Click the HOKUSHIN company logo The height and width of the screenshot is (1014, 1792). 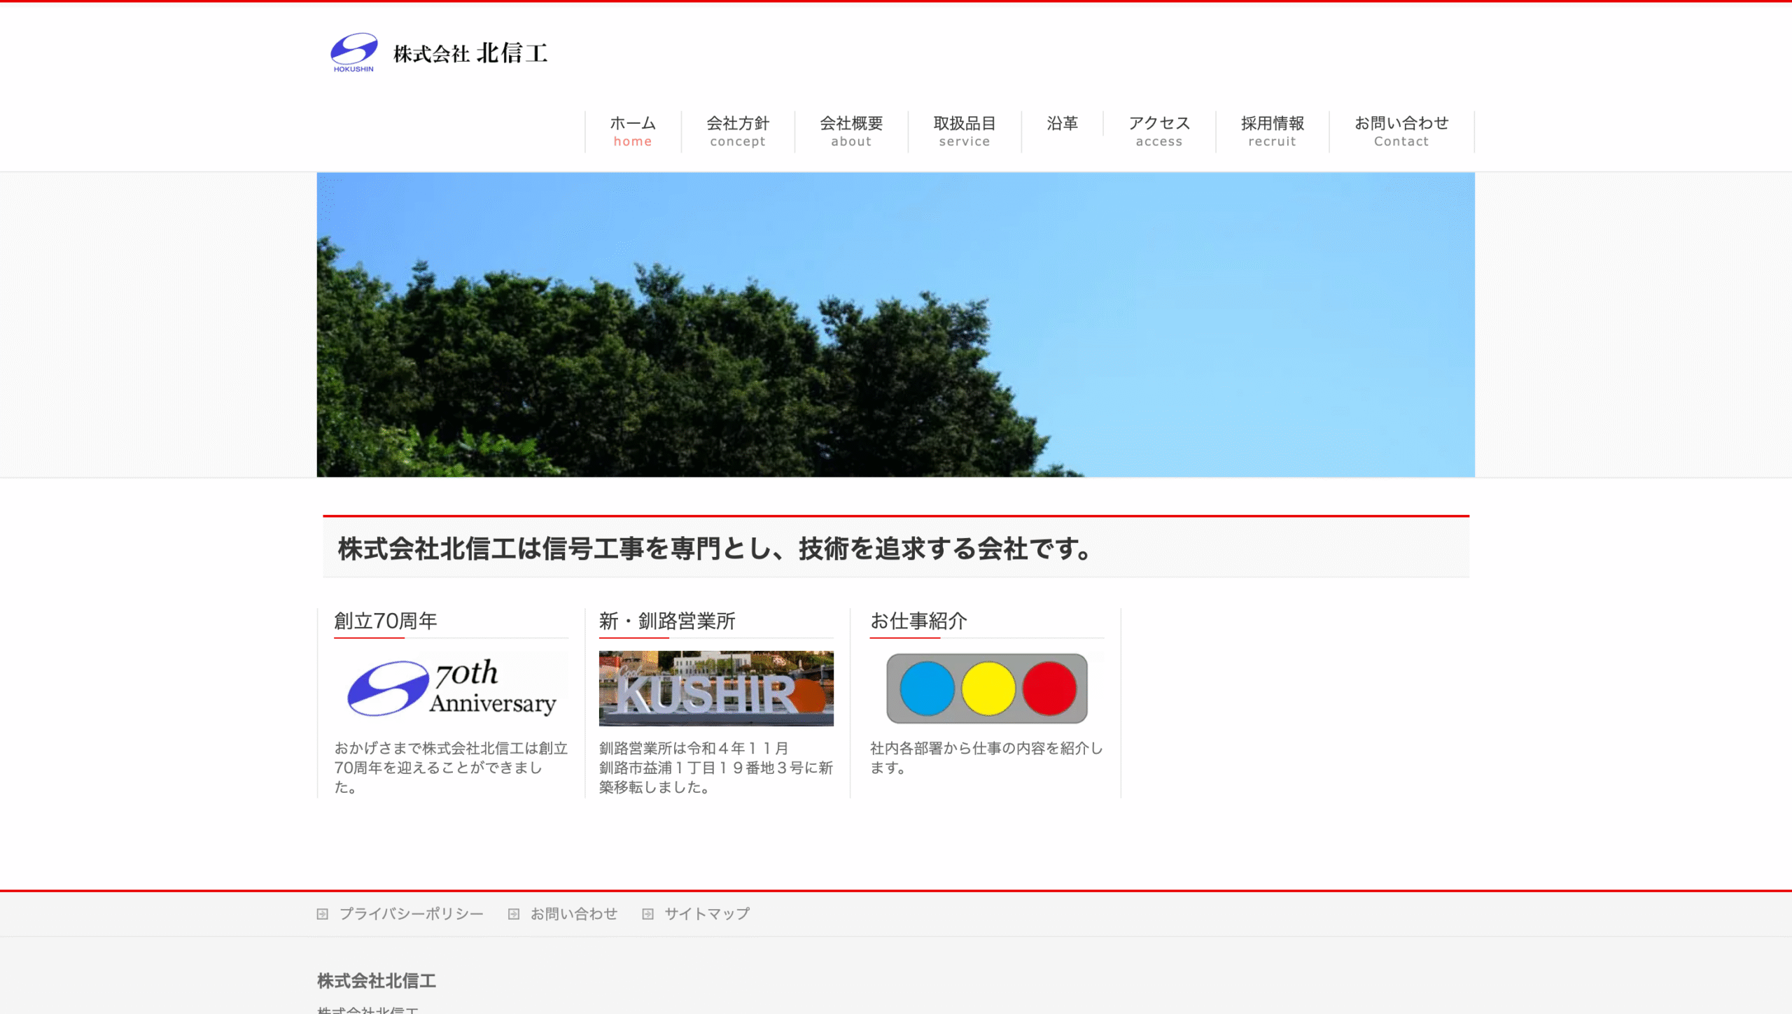pyautogui.click(x=356, y=51)
